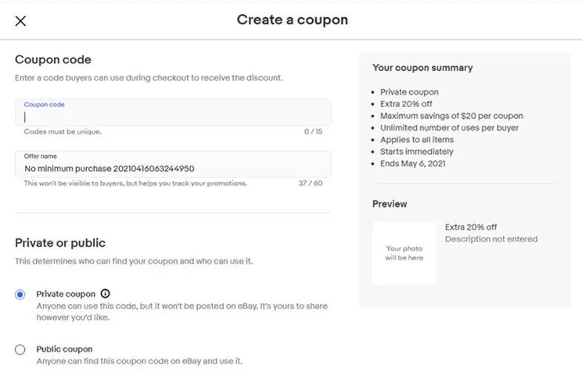Viewport: 582px width, 390px height.
Task: Select the Public coupon radio button
Action: [20, 349]
